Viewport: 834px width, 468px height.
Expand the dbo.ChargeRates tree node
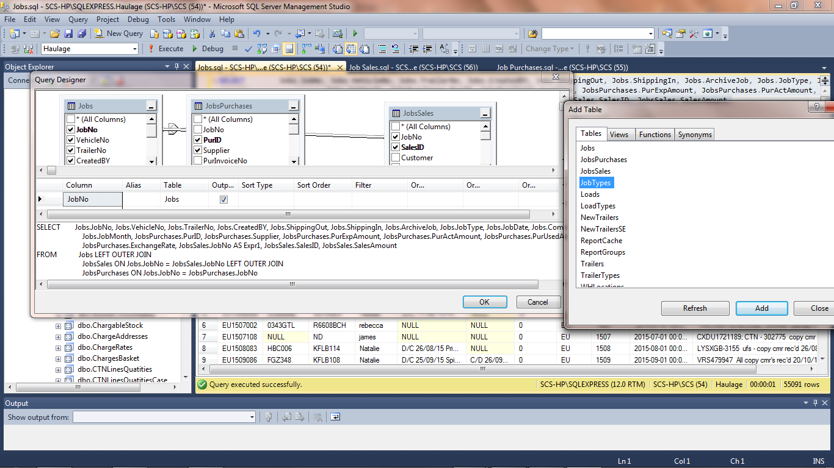coord(59,347)
